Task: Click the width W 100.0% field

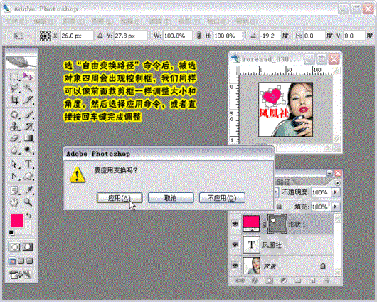Action: coord(178,36)
